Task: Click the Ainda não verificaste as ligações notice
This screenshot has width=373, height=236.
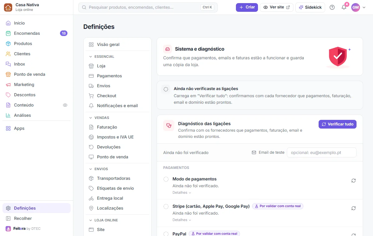Action: tap(260, 95)
